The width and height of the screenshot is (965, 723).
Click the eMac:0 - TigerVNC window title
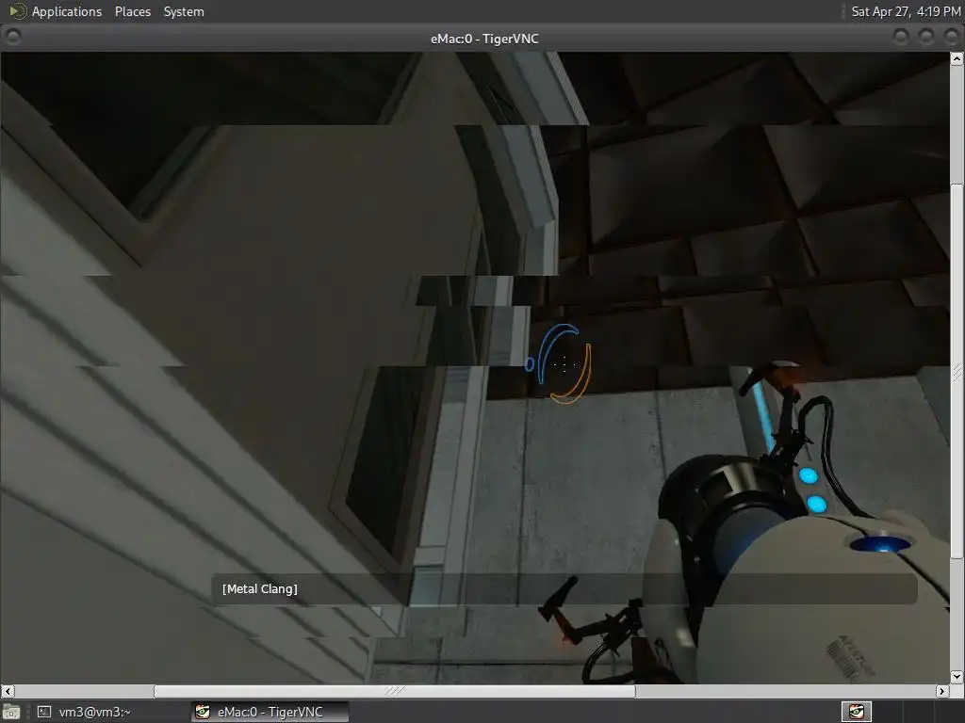point(484,39)
